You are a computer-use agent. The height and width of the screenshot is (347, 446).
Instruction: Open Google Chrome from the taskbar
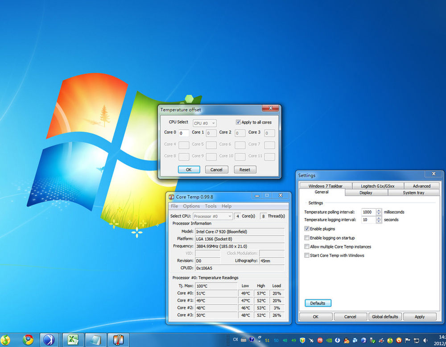click(x=28, y=339)
